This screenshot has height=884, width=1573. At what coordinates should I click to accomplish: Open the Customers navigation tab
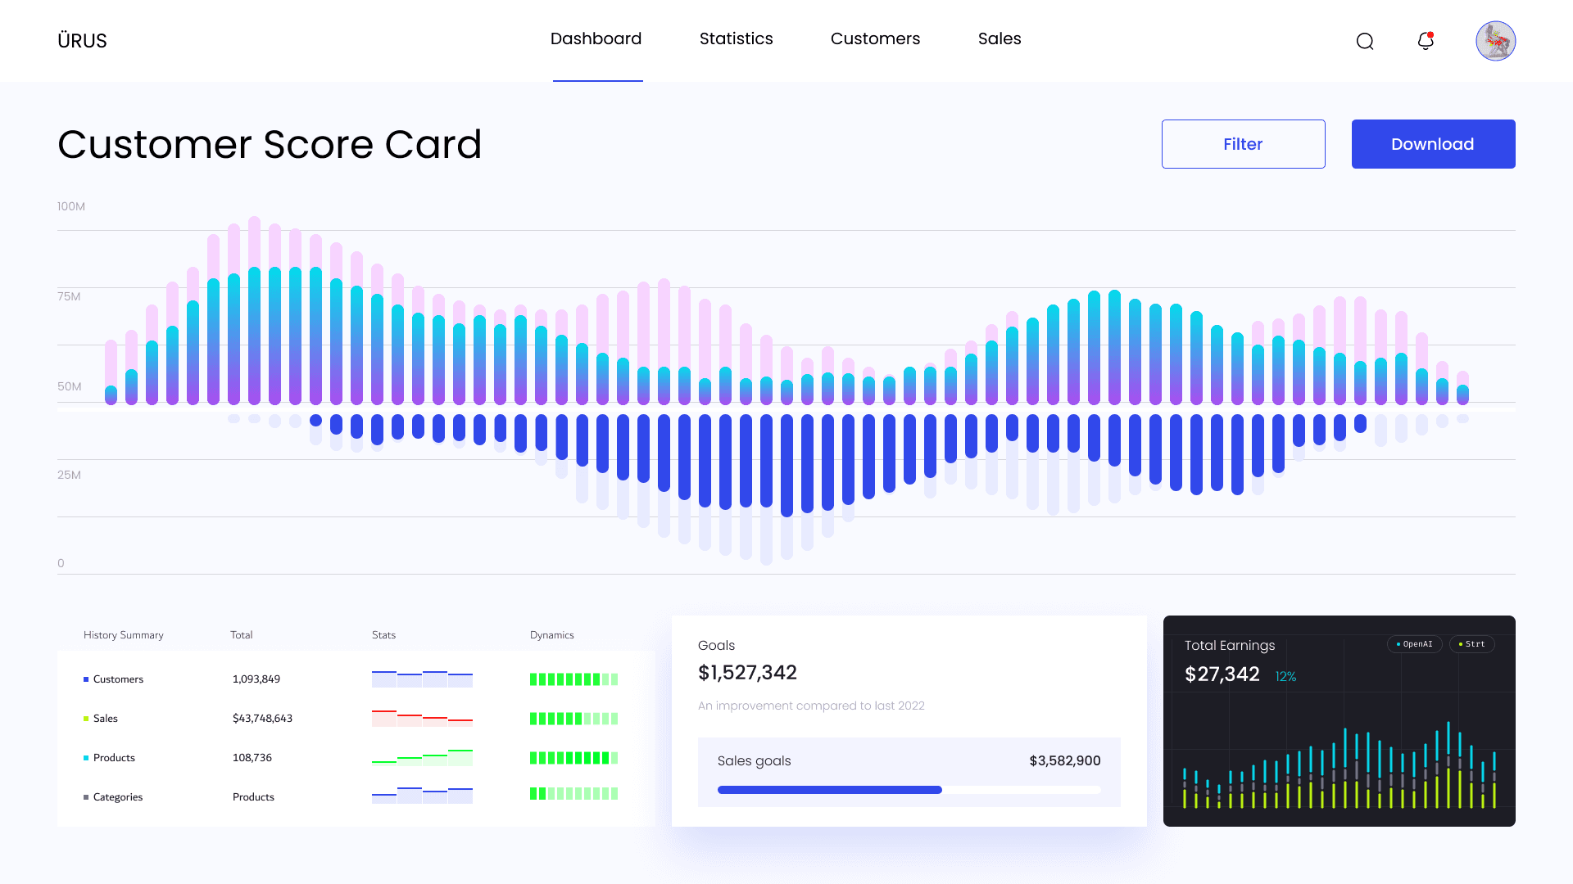pyautogui.click(x=875, y=39)
